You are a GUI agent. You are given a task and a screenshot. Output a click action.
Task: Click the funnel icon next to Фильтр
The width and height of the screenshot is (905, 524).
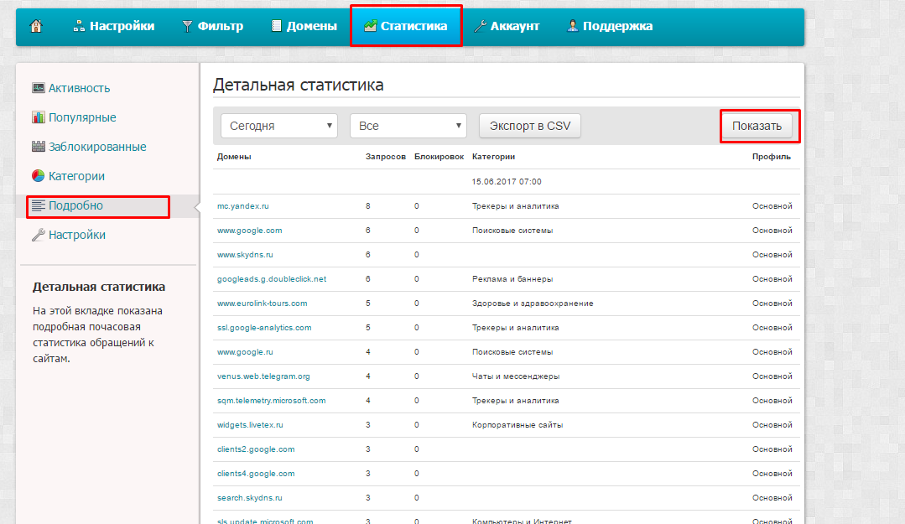click(x=187, y=26)
